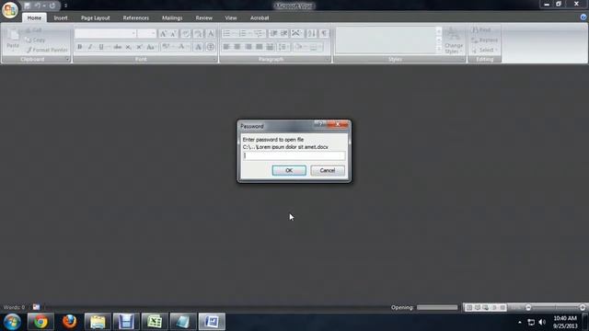
Task: Open Google Chrome from the taskbar
Action: coord(40,322)
